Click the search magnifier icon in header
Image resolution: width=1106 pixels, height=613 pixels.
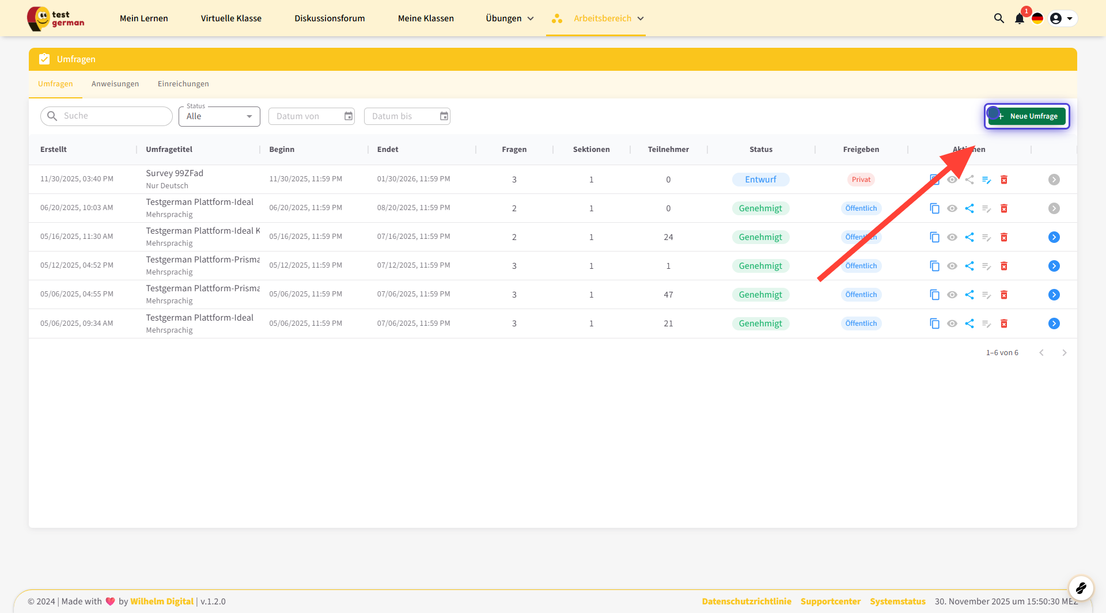click(999, 18)
